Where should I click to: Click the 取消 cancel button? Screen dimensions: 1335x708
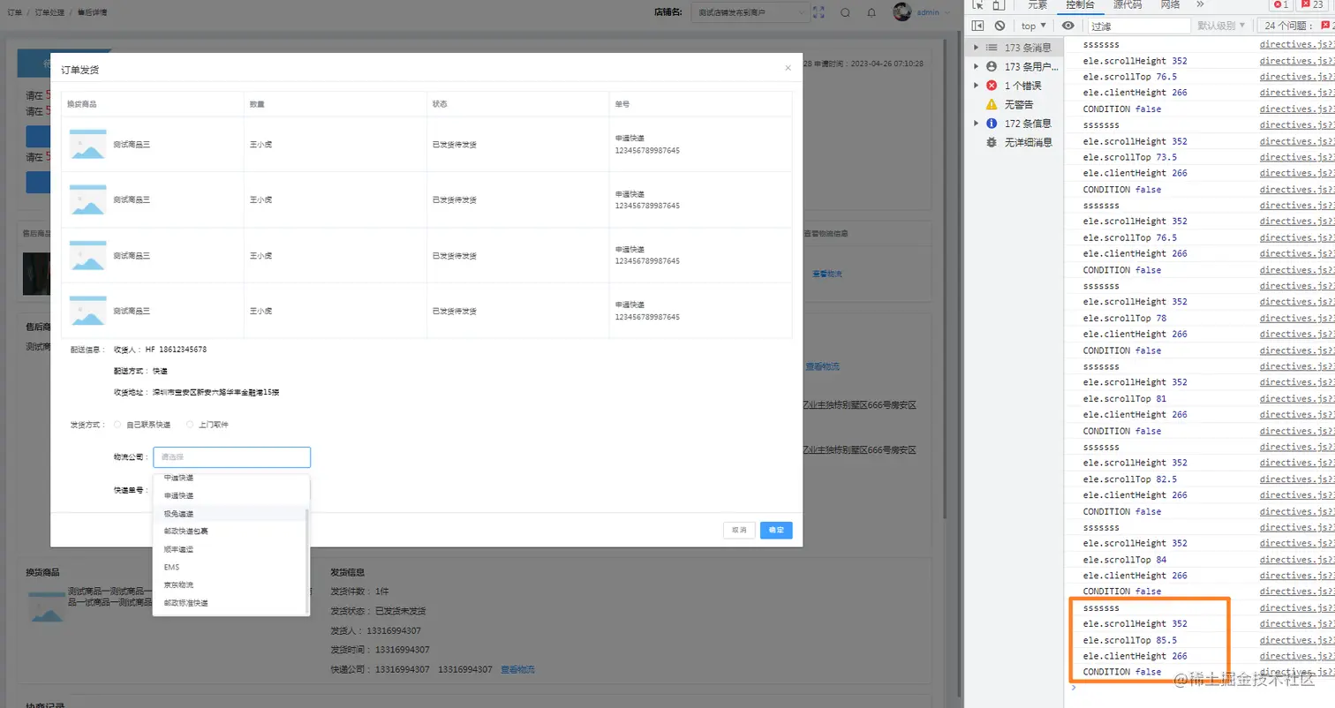tap(739, 531)
